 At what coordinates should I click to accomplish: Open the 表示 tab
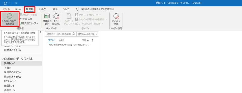point(55,9)
